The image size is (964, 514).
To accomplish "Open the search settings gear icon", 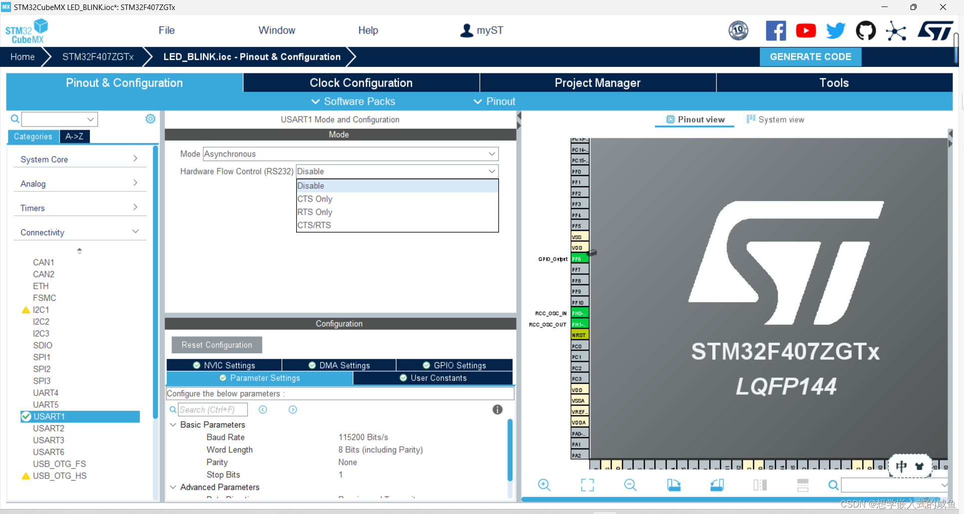I will (x=150, y=119).
